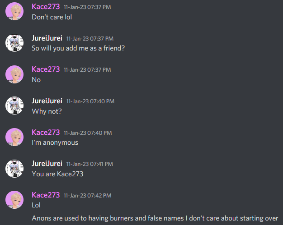
Task: Click JureiJurei avatar beside "Why not?"
Action: point(14,106)
